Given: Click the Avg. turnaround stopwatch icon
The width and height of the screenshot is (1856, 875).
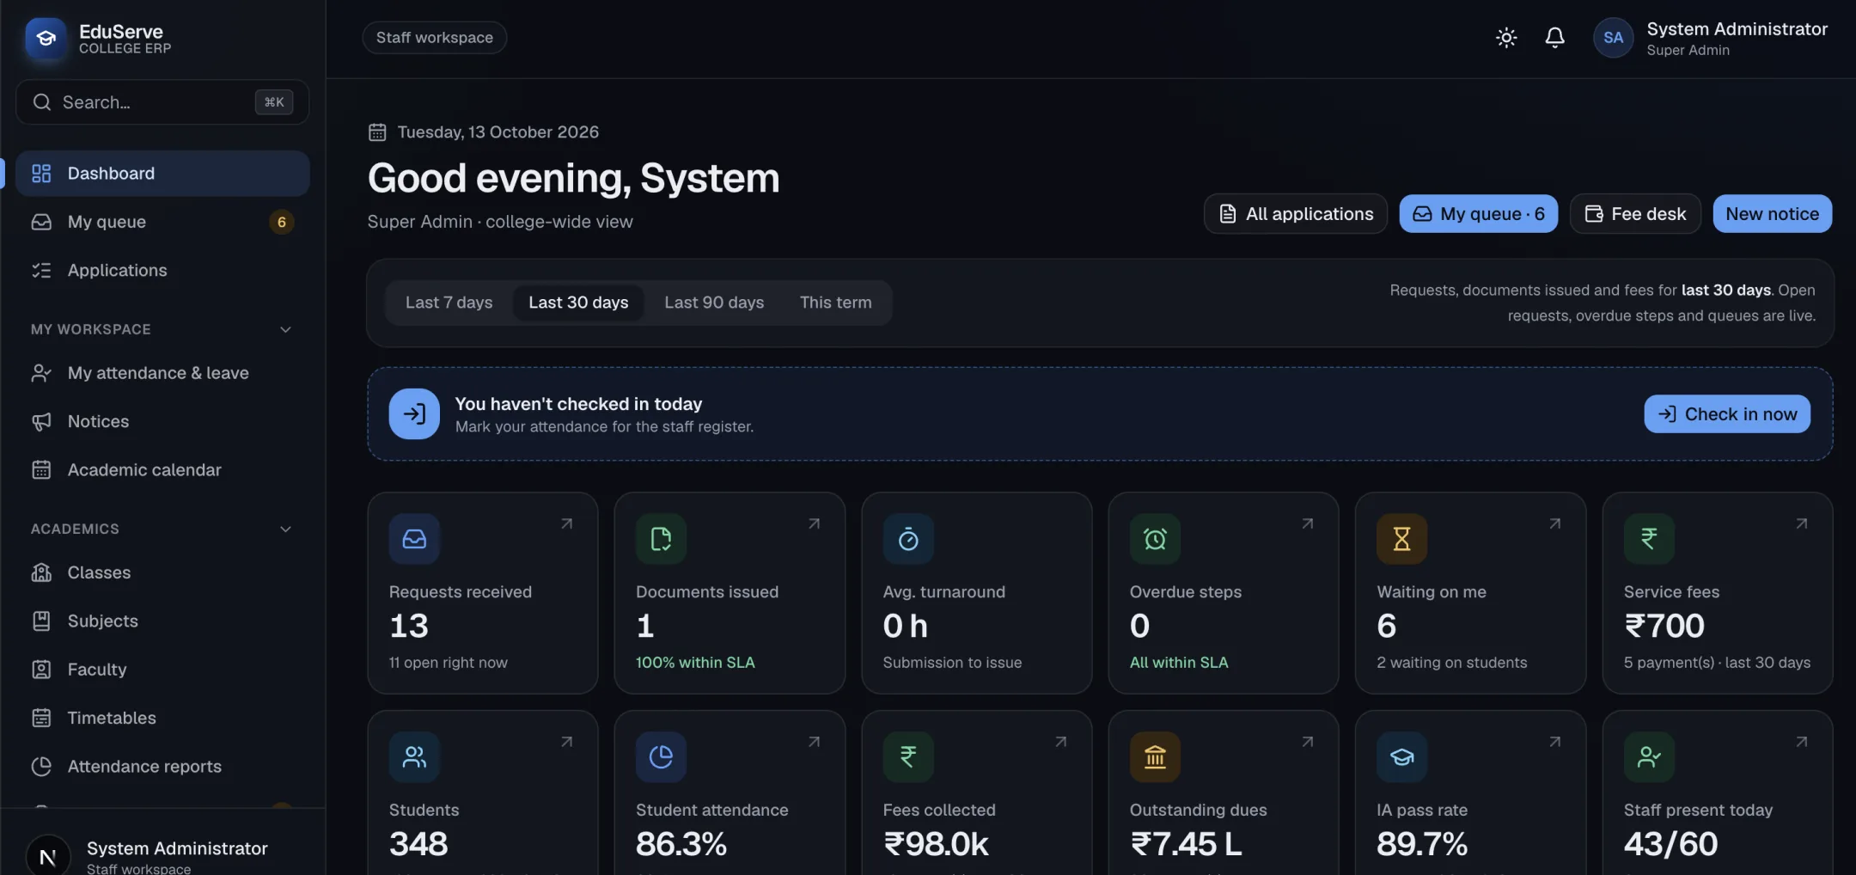Looking at the screenshot, I should click(x=908, y=539).
